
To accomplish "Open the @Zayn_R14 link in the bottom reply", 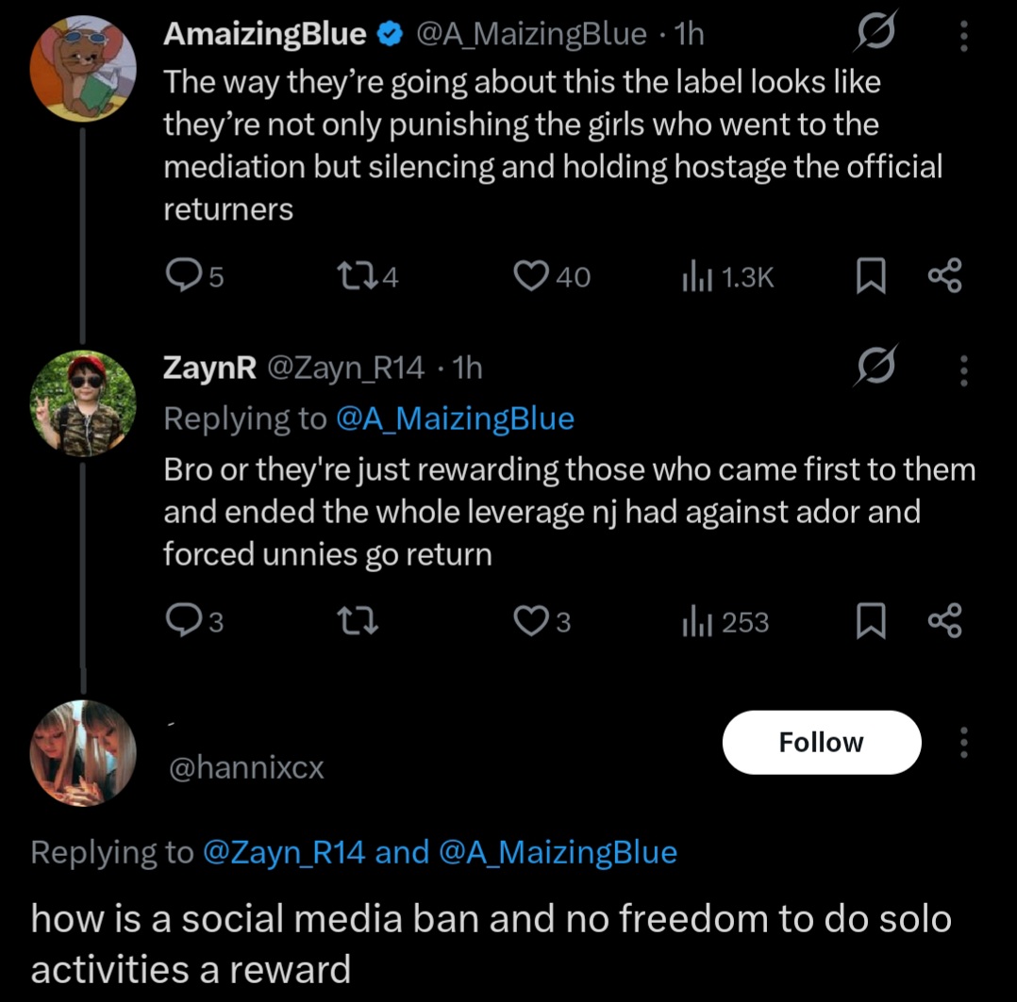I will point(285,852).
